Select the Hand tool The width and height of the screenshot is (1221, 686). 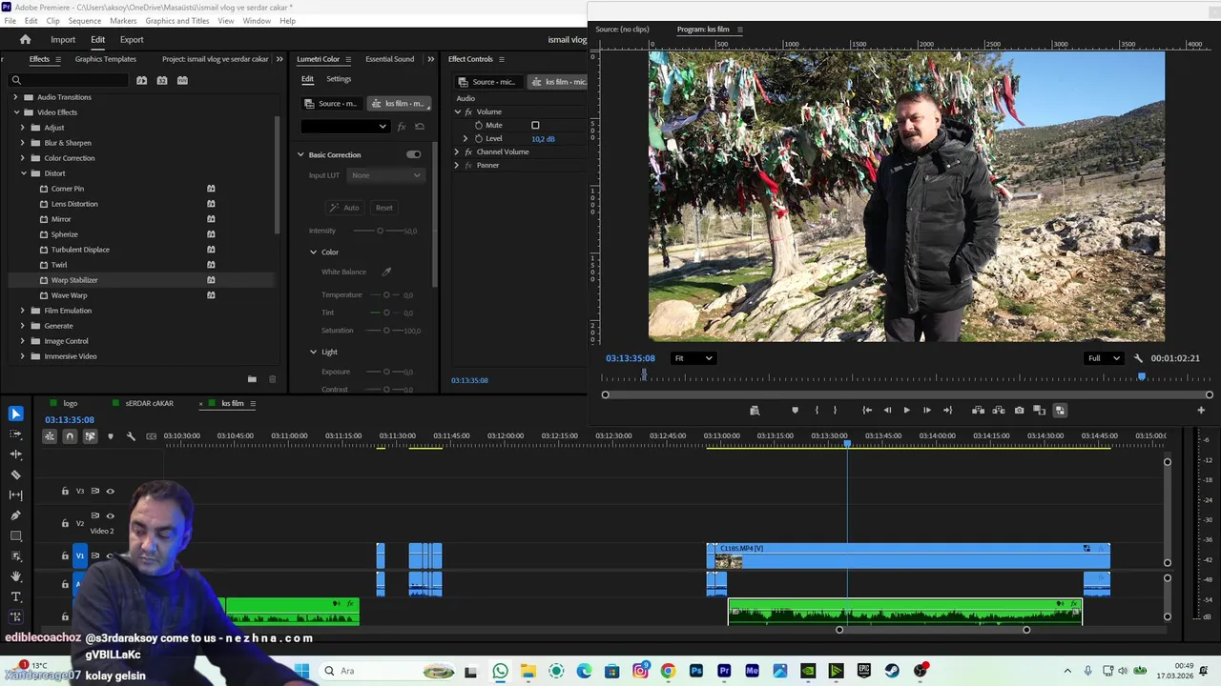15,576
